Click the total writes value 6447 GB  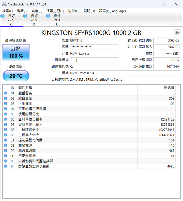point(167,47)
